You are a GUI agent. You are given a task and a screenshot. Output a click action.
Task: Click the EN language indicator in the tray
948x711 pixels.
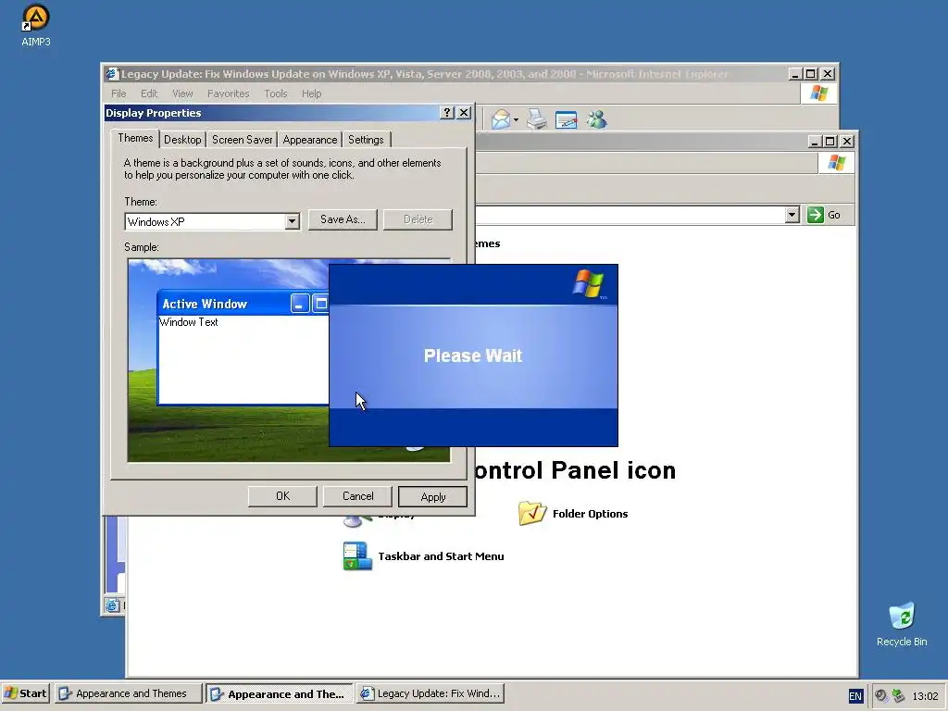coord(855,696)
